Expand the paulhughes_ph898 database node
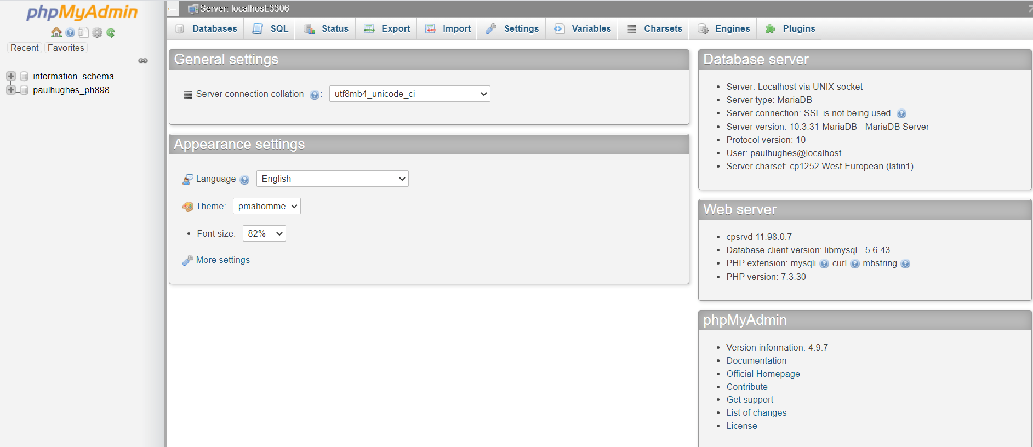This screenshot has height=447, width=1033. point(10,90)
